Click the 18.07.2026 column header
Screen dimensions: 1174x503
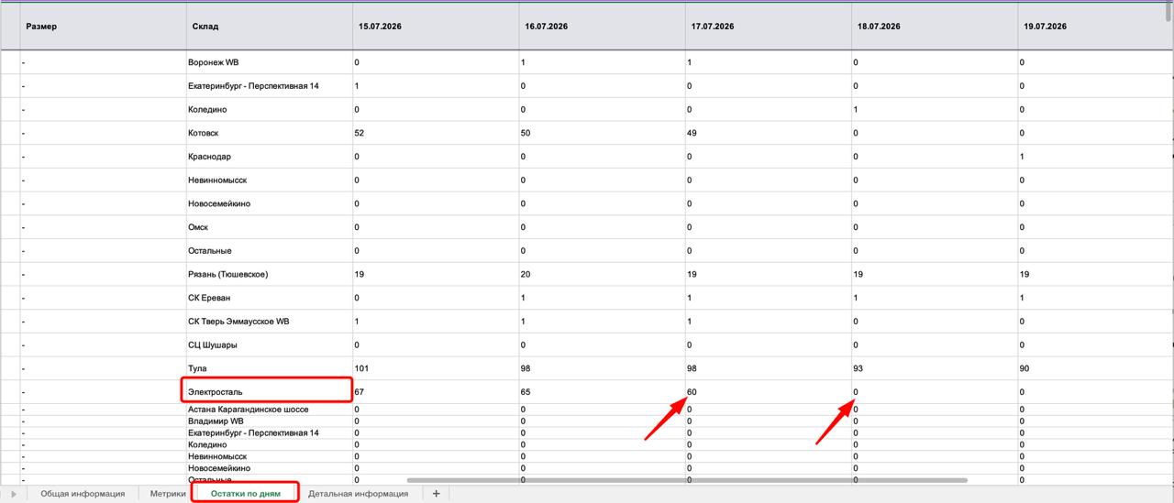935,27
